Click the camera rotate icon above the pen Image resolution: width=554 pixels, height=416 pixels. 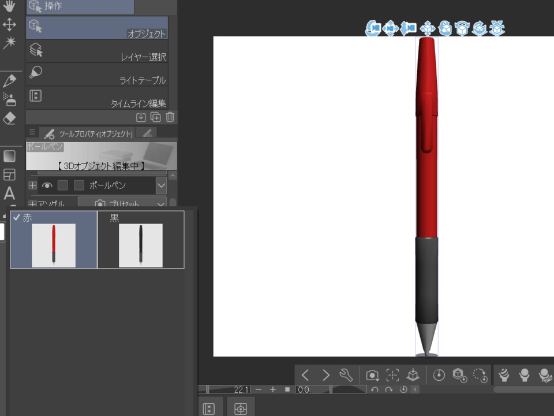tap(372, 29)
